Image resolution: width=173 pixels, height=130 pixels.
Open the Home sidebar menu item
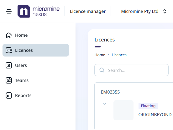pos(36,35)
